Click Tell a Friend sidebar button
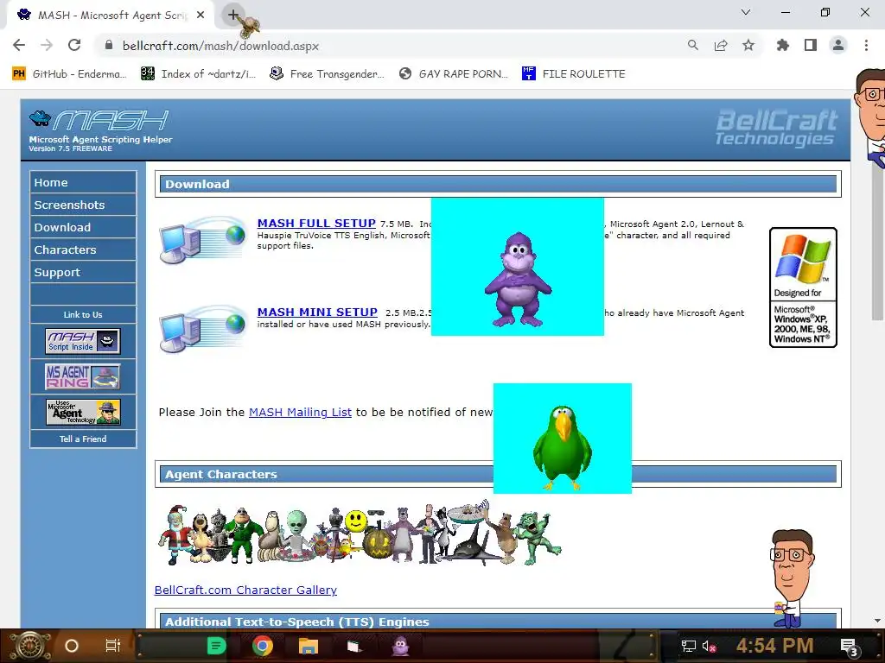Viewport: 885px width, 663px height. coord(83,439)
